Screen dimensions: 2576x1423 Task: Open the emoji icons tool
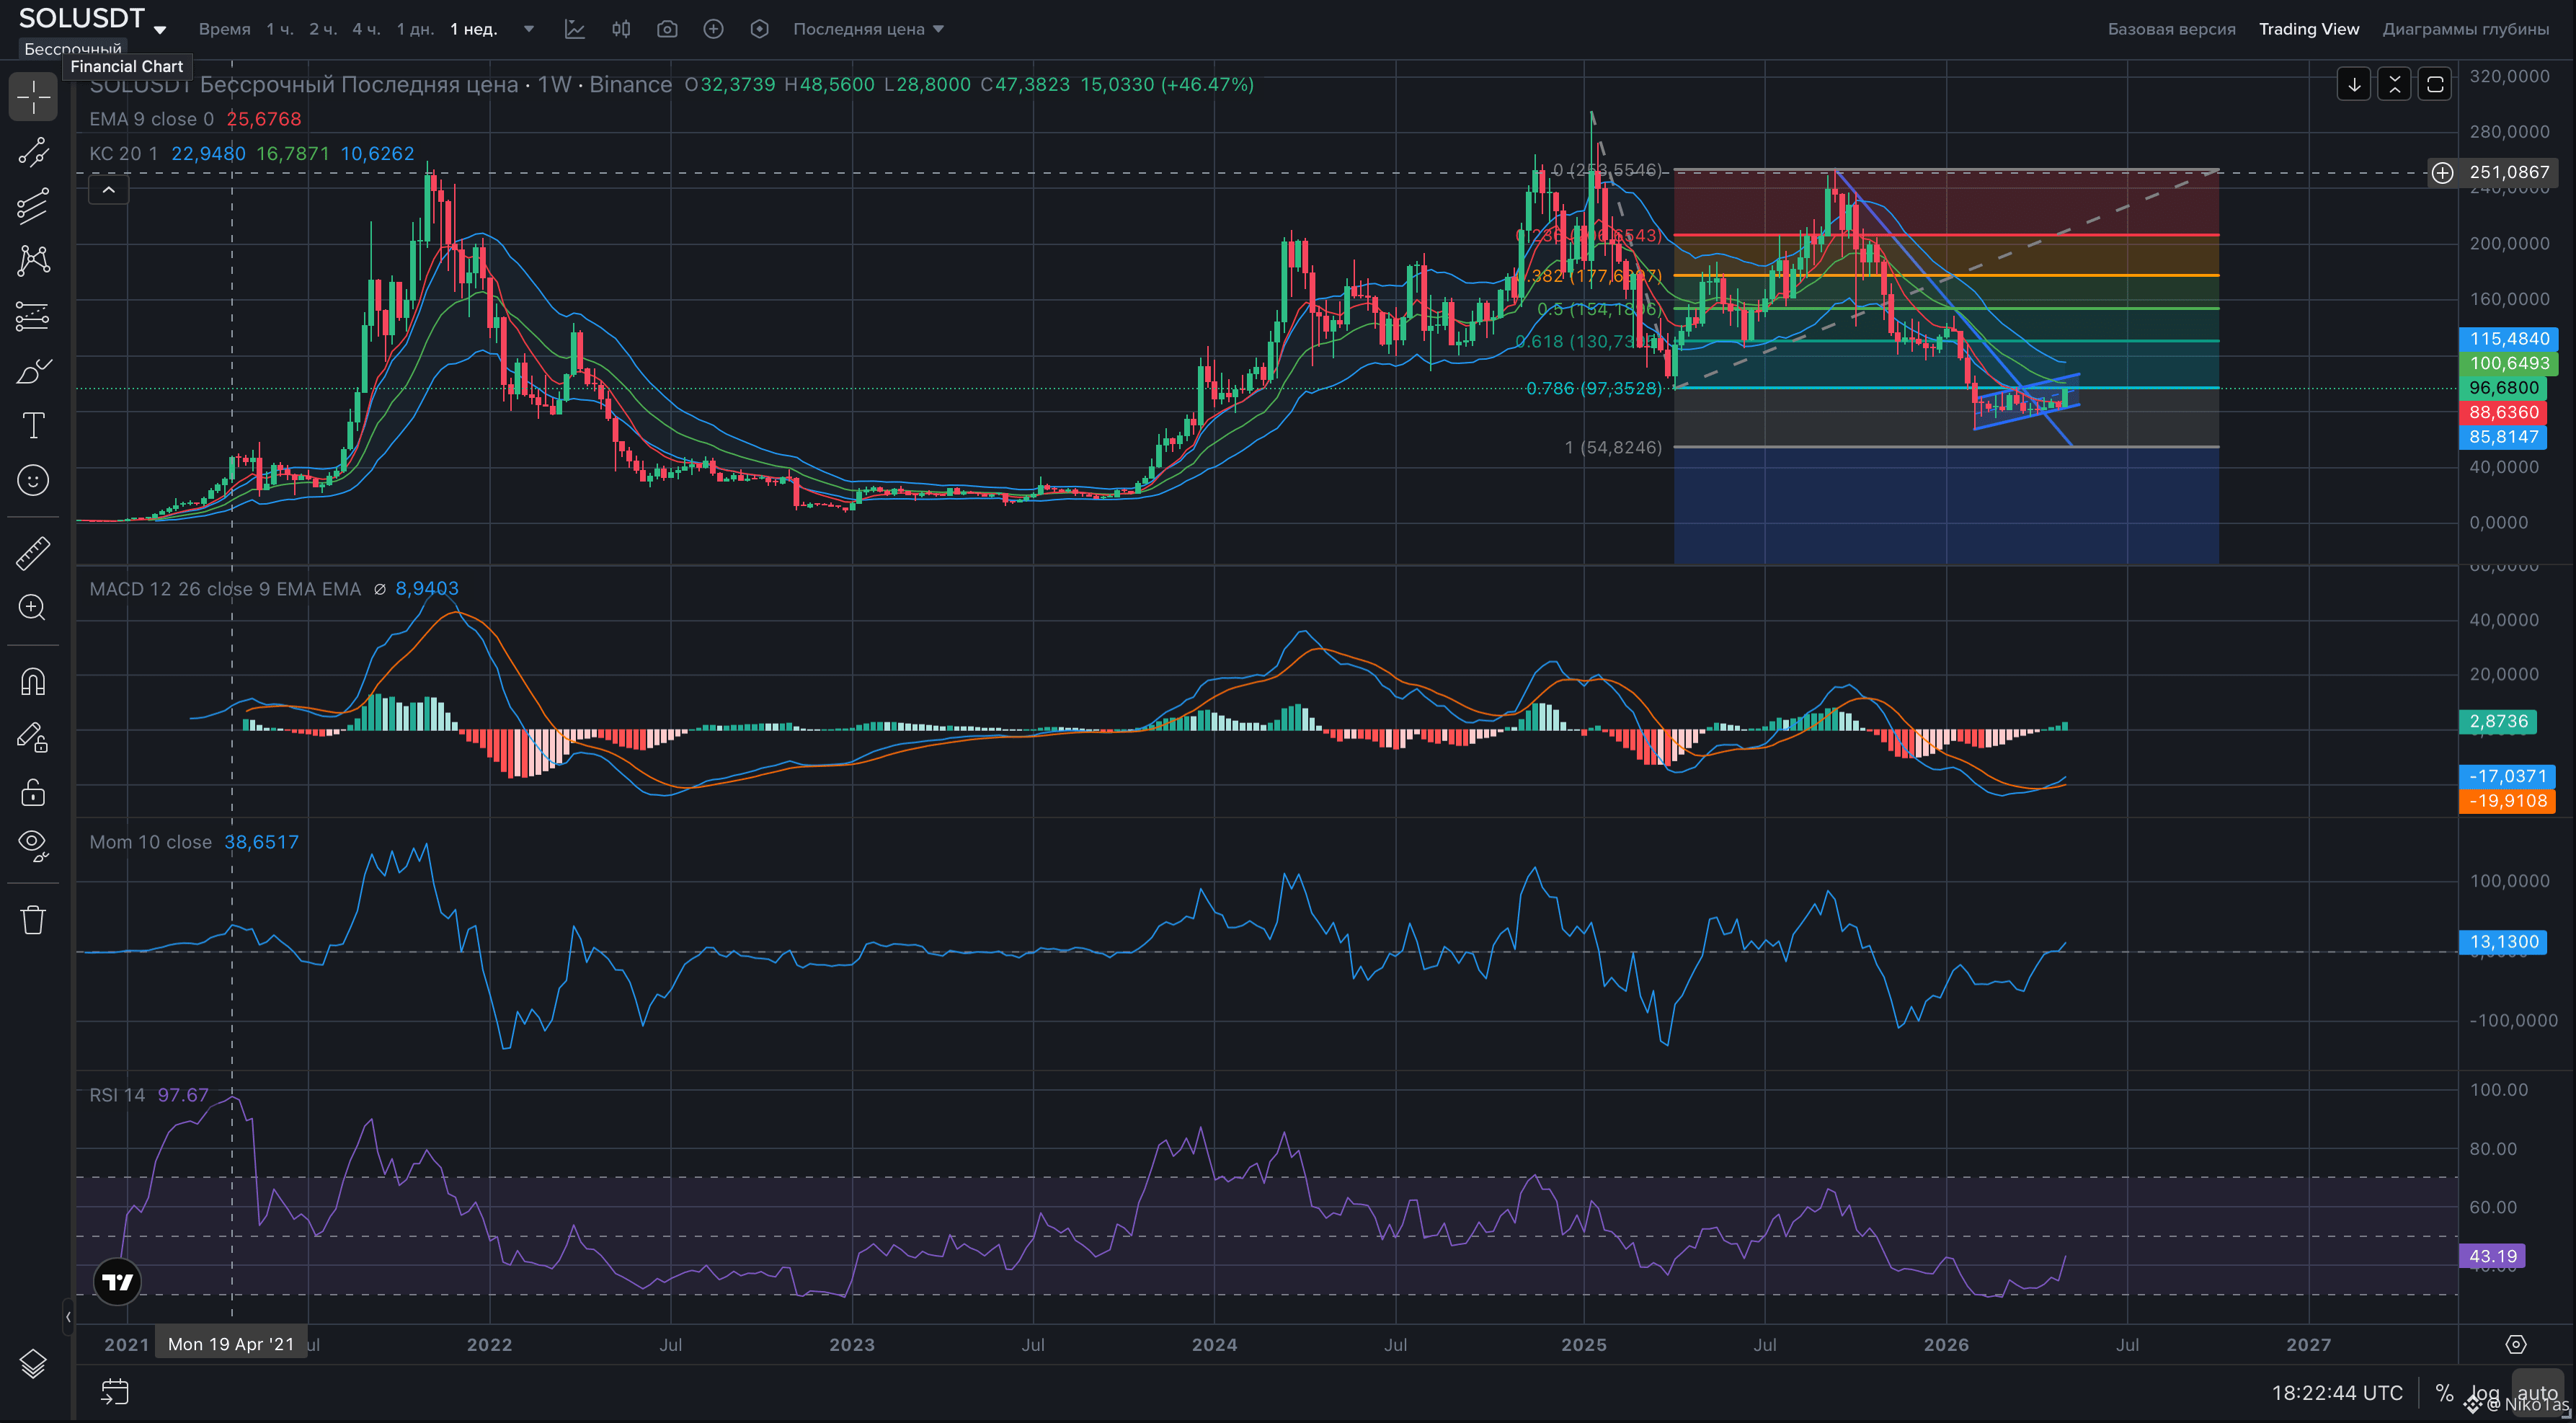33,481
